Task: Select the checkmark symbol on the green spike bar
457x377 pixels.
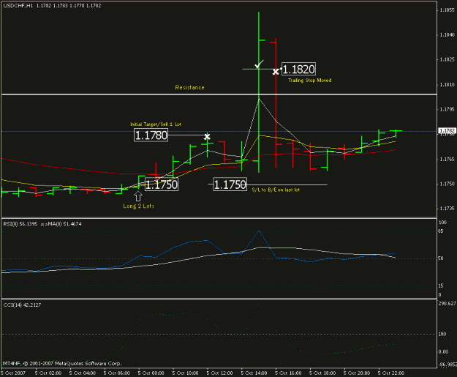Action: coord(259,64)
